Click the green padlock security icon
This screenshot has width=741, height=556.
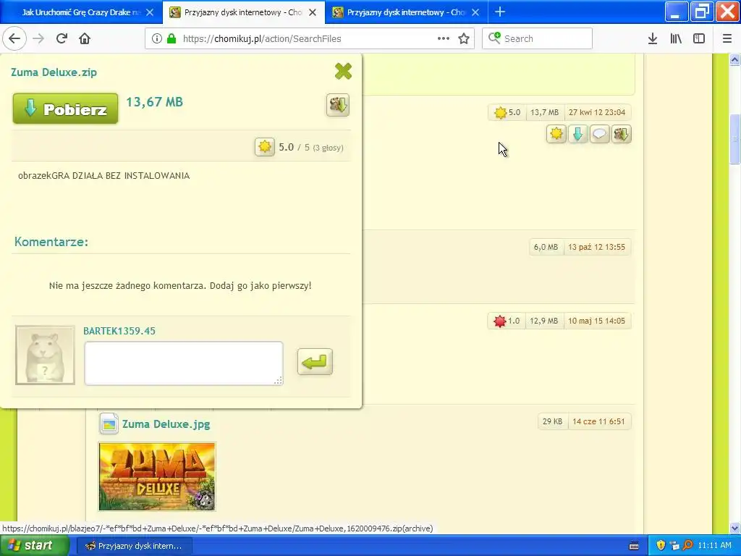[172, 38]
